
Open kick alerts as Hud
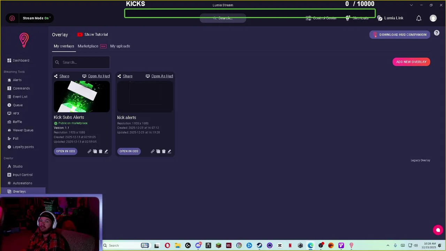[x=159, y=76]
